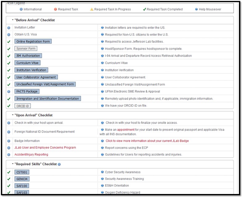The image size is (243, 198).
Task: Click link to view JLab Badge information
Action: click(x=147, y=141)
